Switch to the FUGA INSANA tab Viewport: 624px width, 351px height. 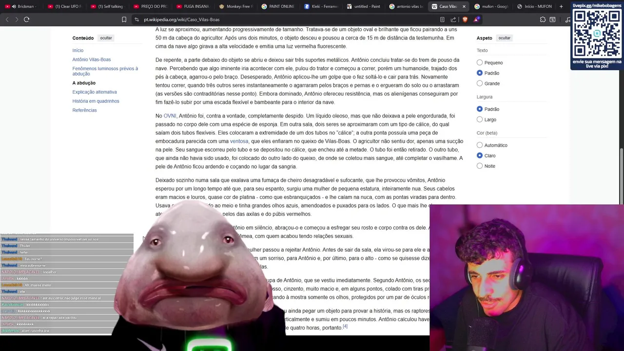click(x=193, y=6)
